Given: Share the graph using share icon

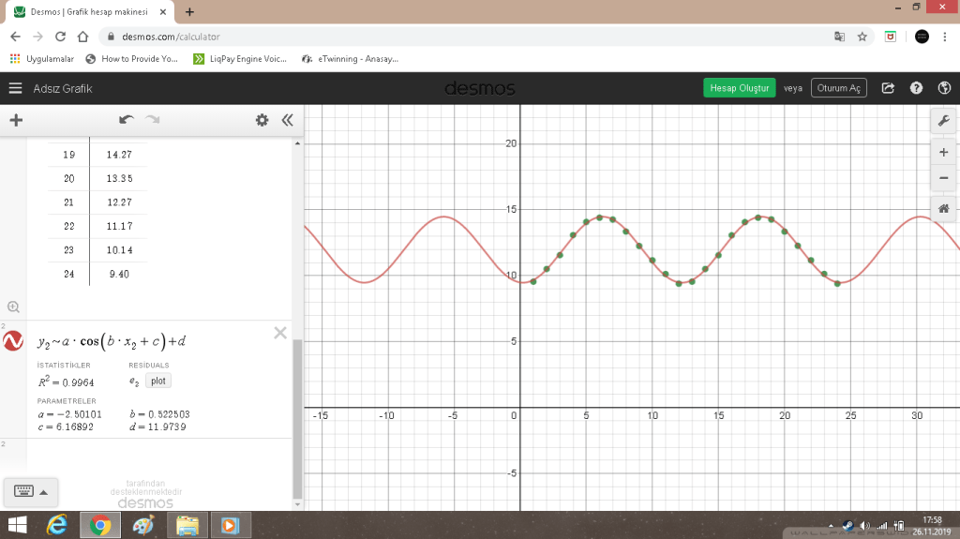Looking at the screenshot, I should pyautogui.click(x=888, y=89).
